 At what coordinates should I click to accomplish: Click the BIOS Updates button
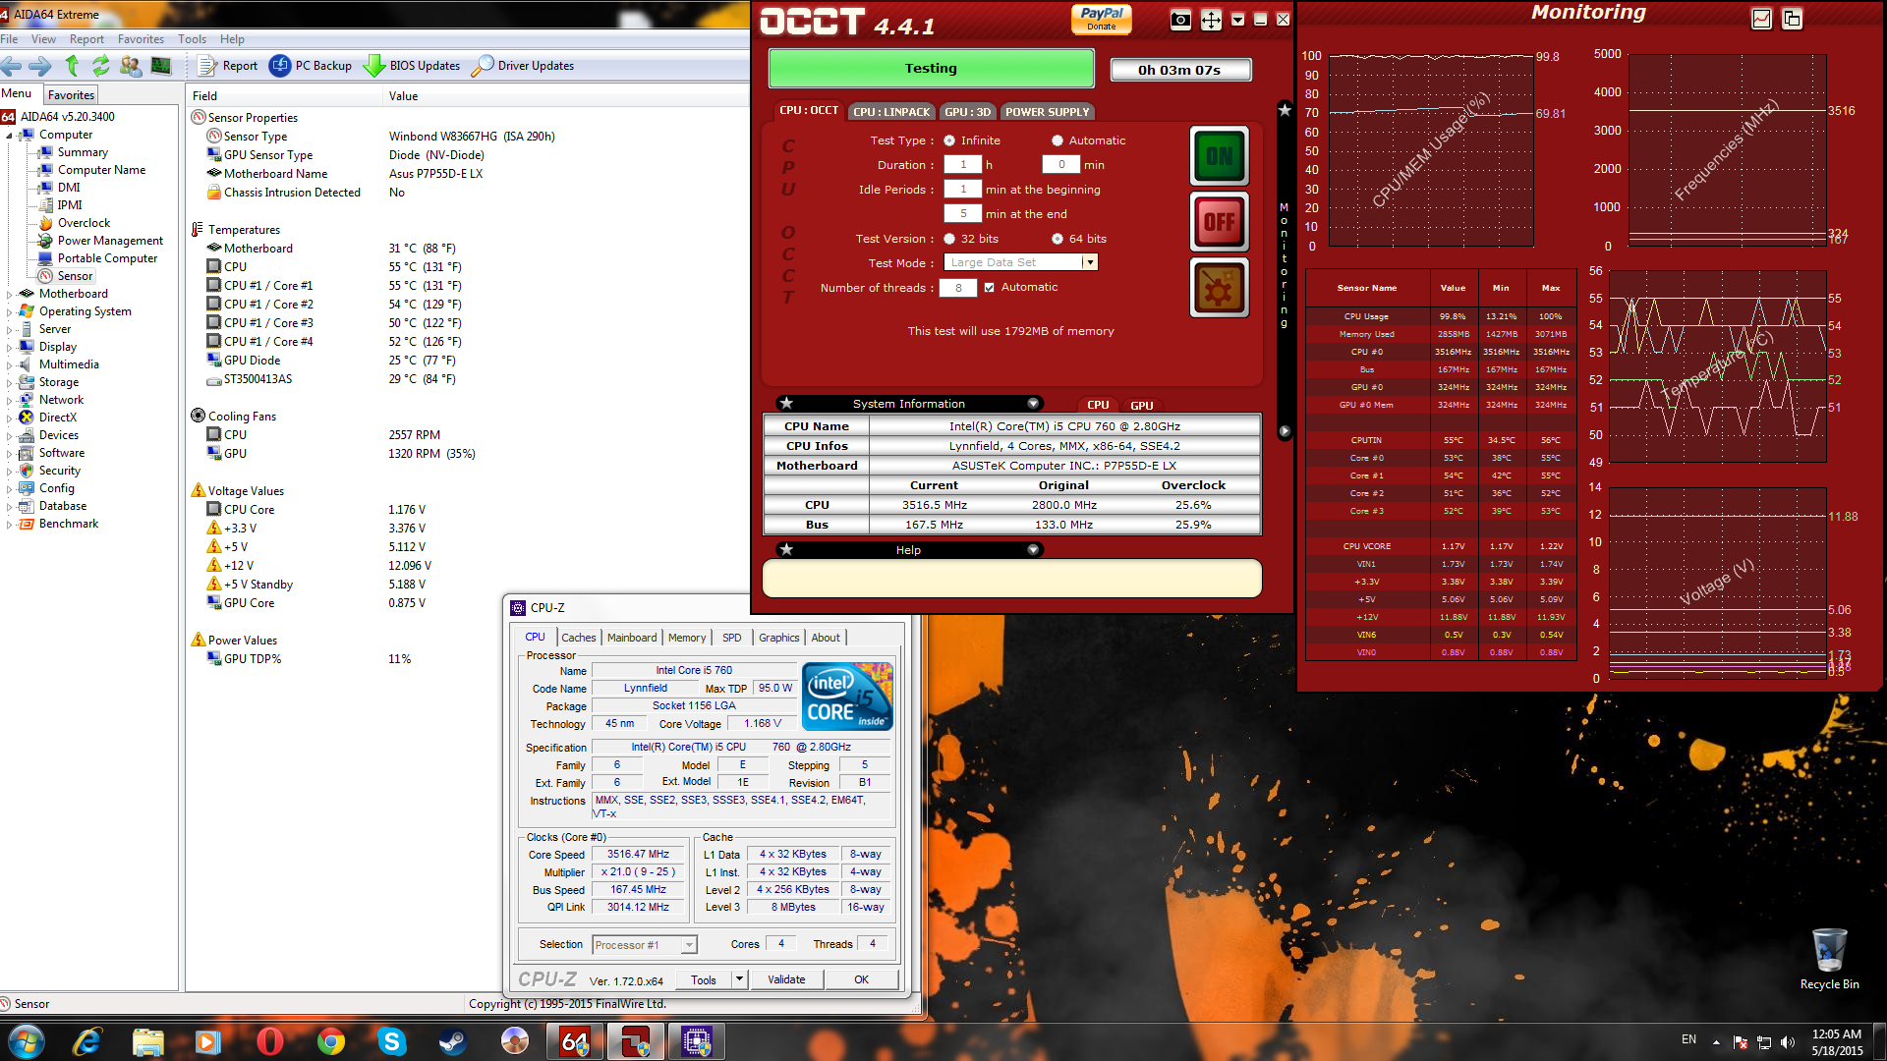(412, 66)
